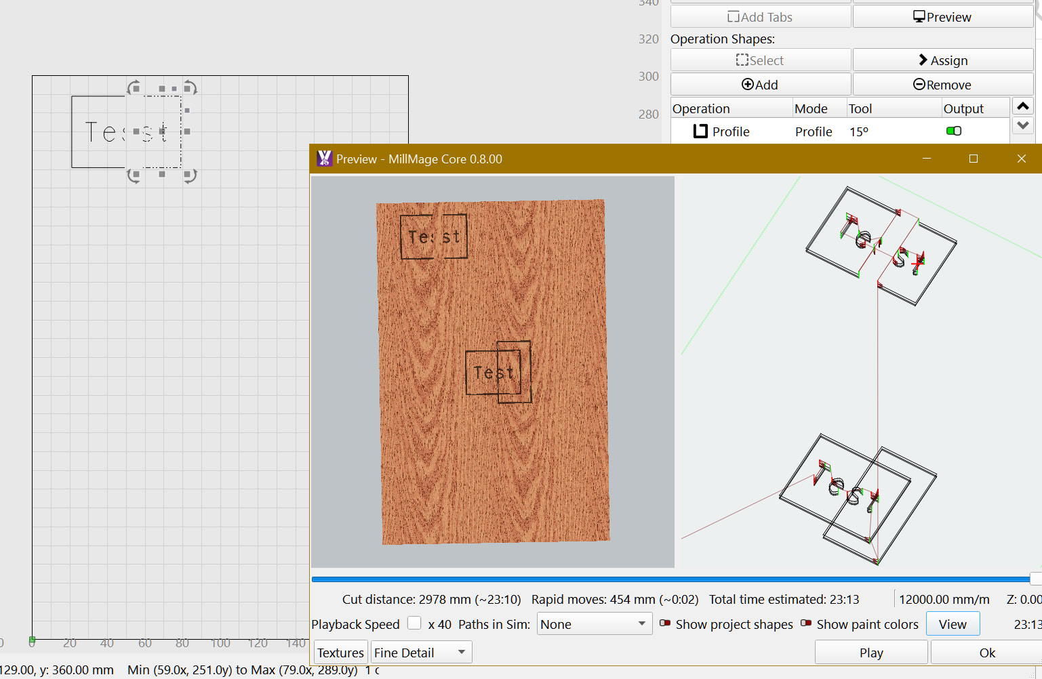Open the Paths in Sim dropdown
Viewport: 1042px width, 679px height.
point(594,624)
